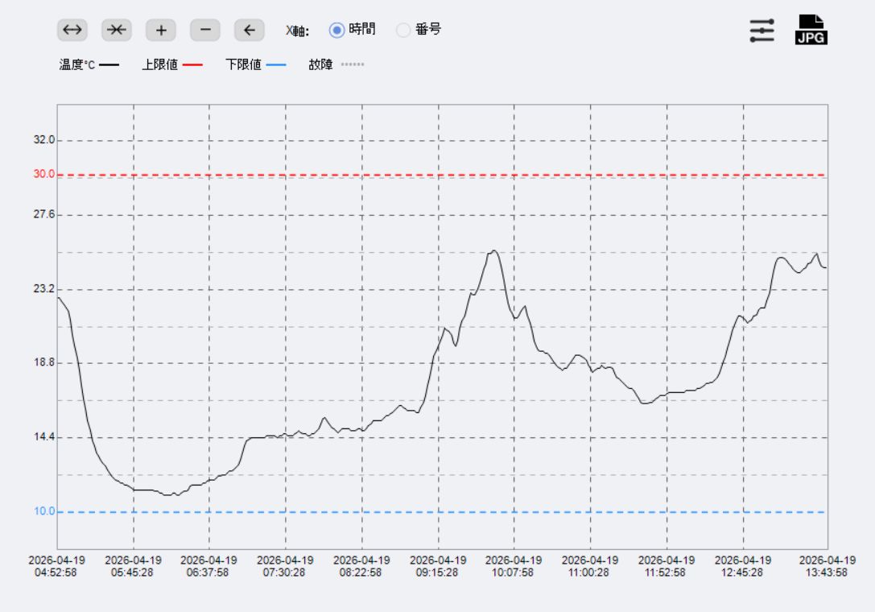Click the red 30.0 upper limit label
The width and height of the screenshot is (875, 612).
(43, 174)
